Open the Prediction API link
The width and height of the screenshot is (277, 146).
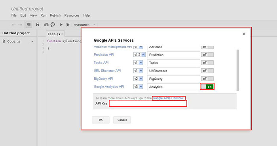coord(104,54)
